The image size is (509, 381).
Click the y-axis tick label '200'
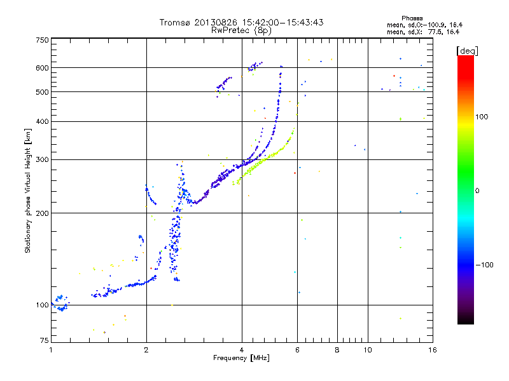click(42, 213)
